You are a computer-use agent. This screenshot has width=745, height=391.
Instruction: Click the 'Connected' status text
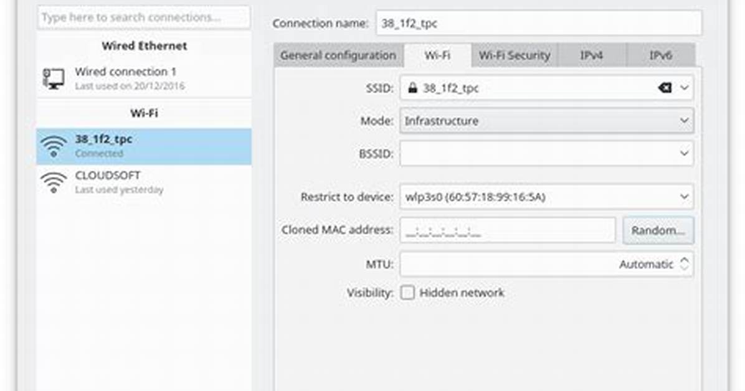tap(99, 153)
